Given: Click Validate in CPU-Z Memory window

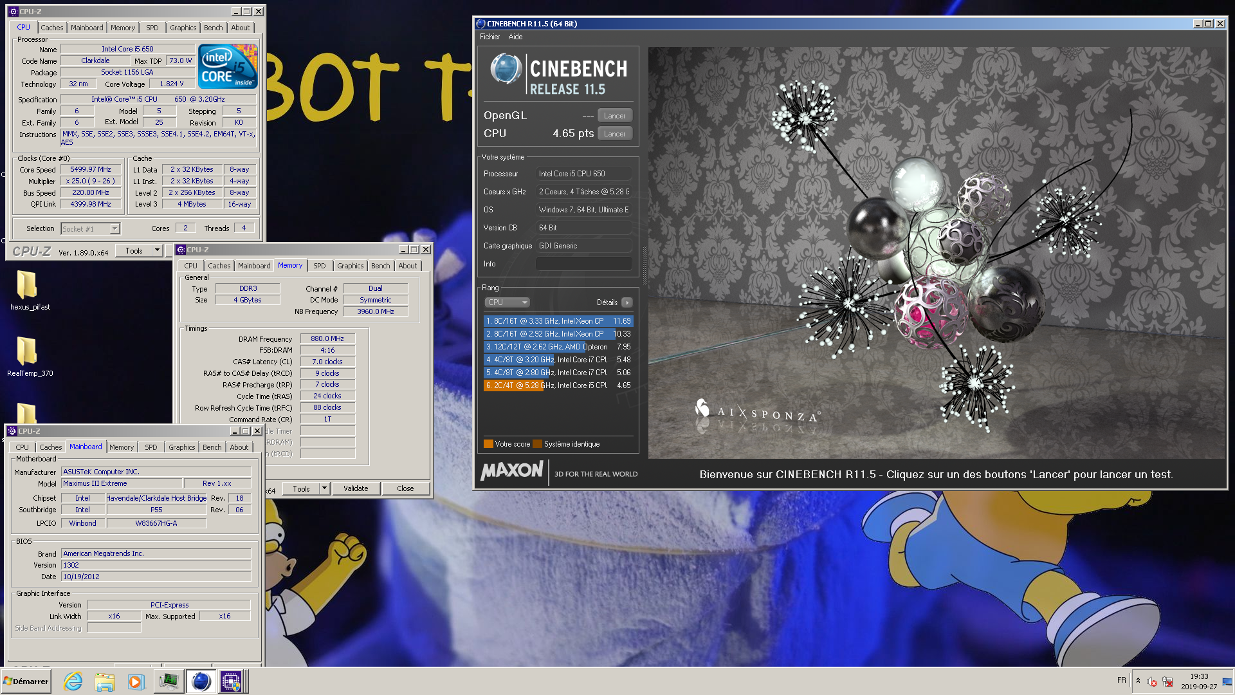Looking at the screenshot, I should tap(356, 488).
